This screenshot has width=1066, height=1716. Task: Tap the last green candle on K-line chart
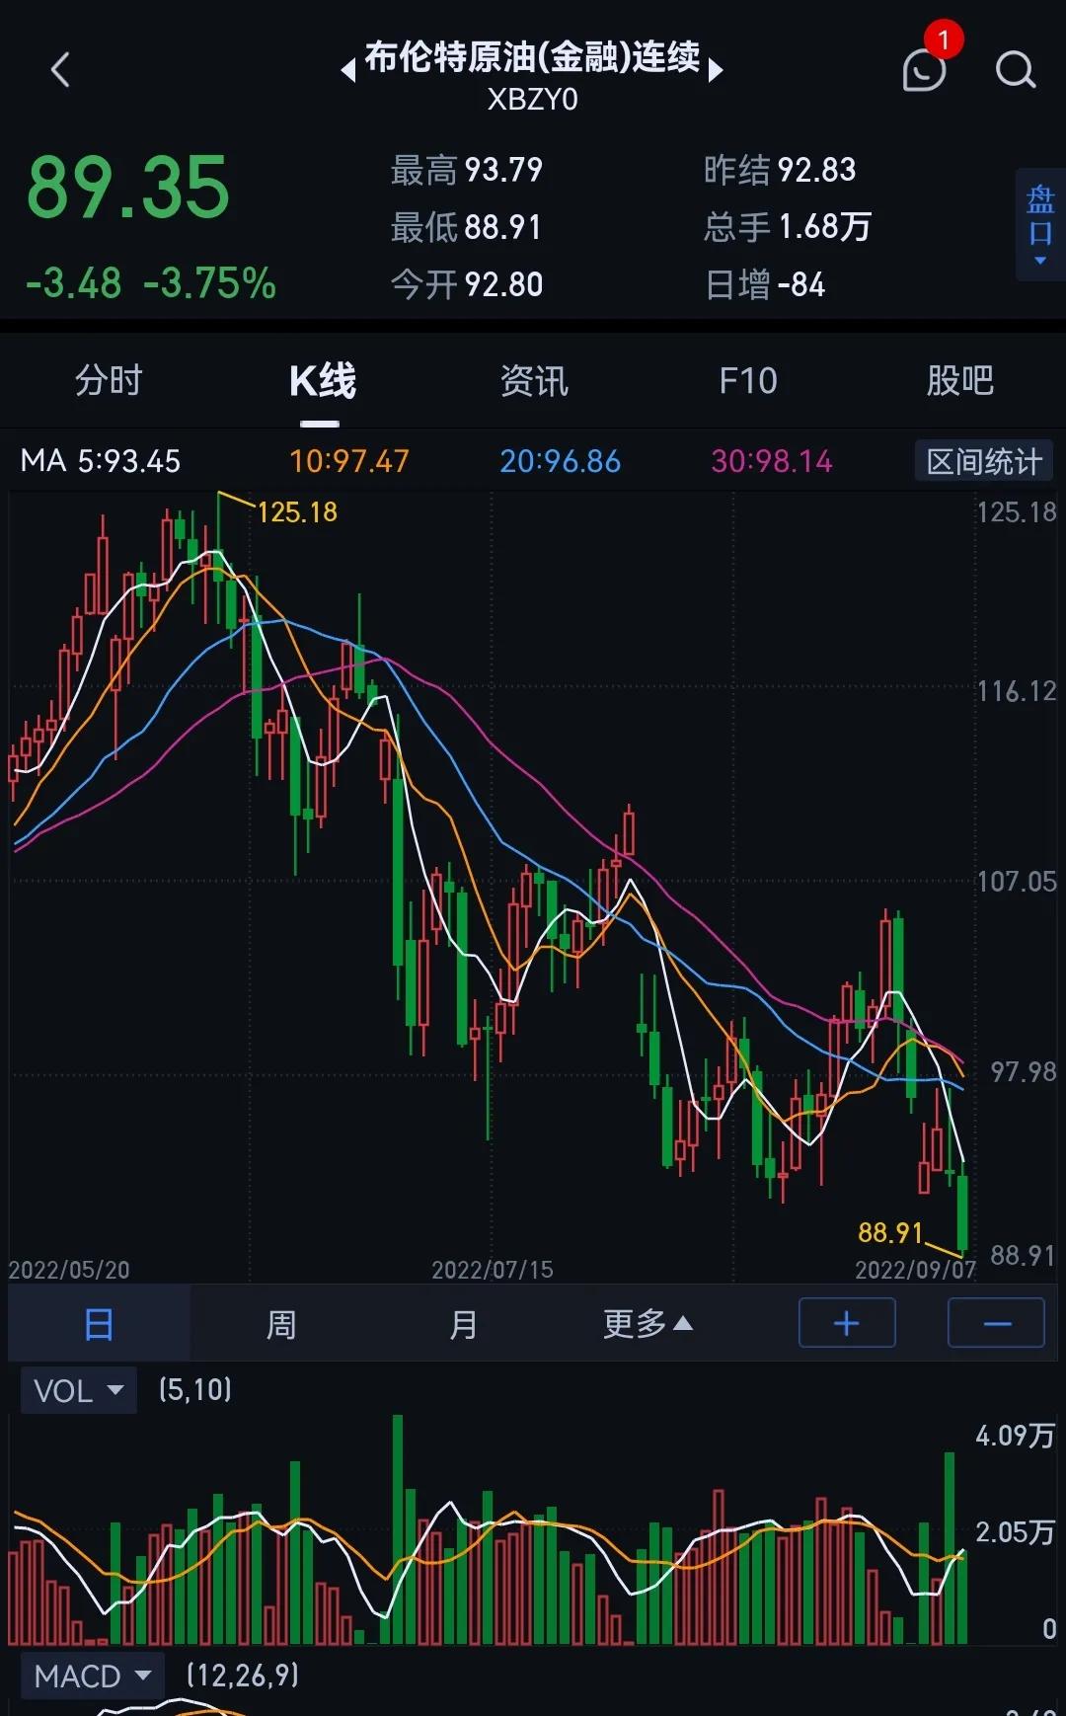(x=962, y=1212)
